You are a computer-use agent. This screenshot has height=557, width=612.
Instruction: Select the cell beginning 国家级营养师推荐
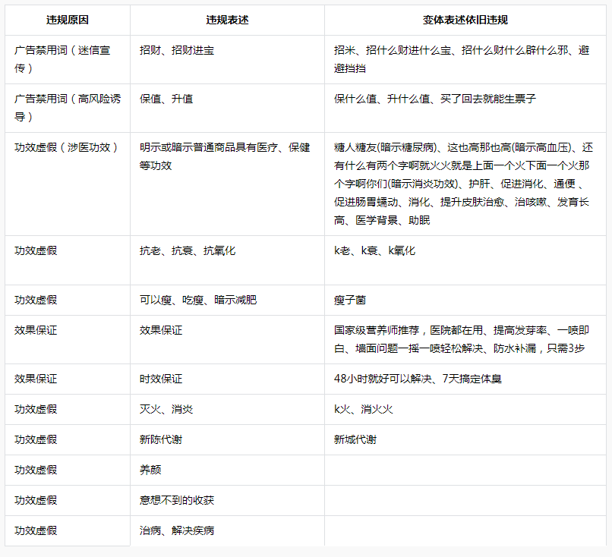point(465,339)
